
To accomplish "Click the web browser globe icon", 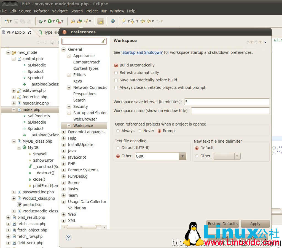I will (113, 21).
